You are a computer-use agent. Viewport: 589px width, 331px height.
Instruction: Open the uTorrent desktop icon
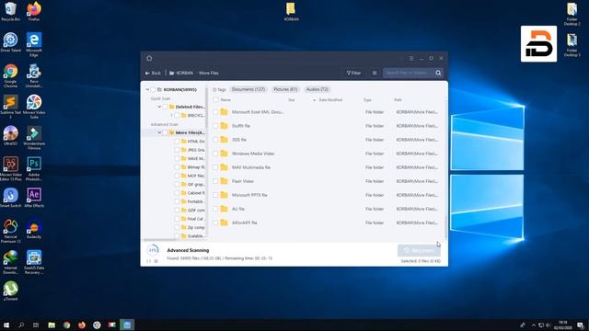click(x=10, y=291)
